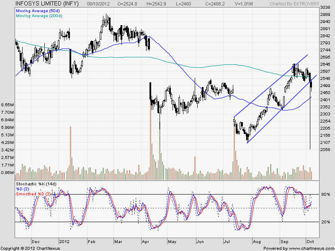Select the Oct month marker on time axis
This screenshot has height=251, width=335.
(309, 241)
